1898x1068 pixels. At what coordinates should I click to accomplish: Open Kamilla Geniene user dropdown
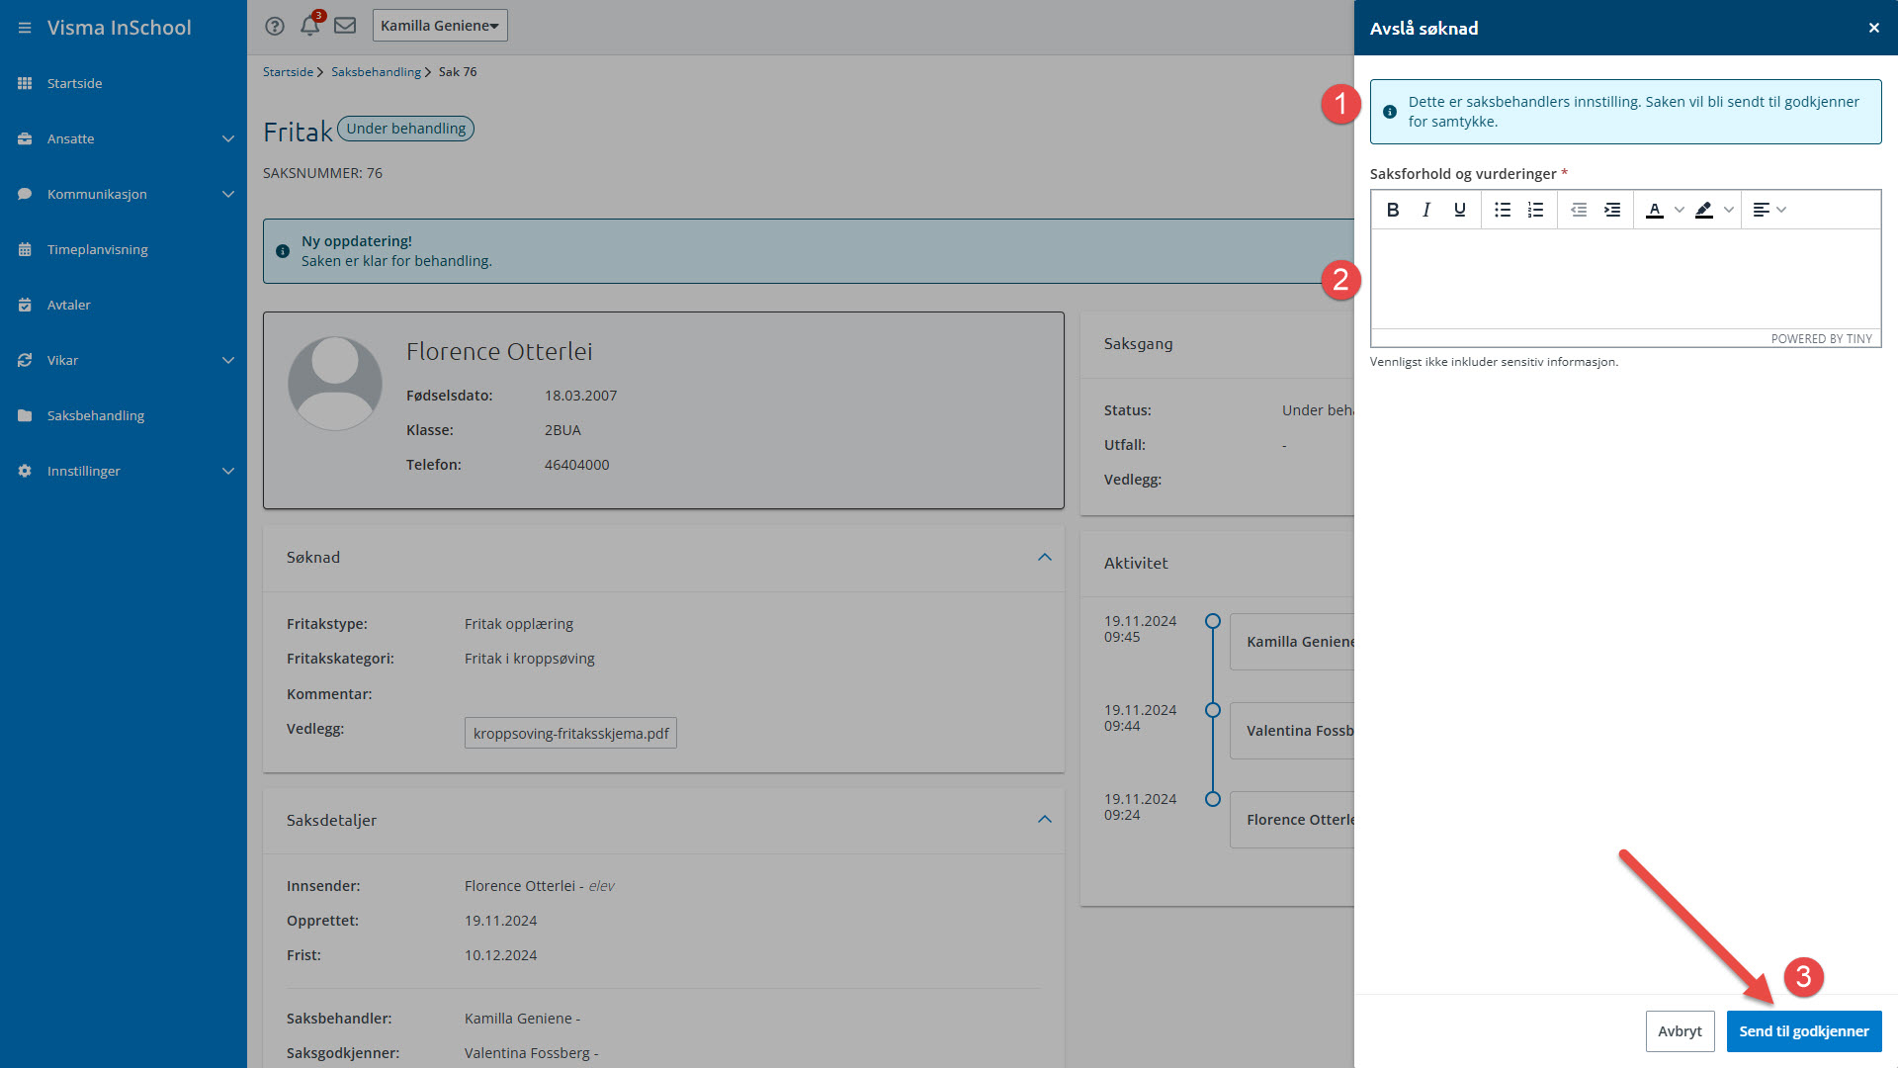440,26
